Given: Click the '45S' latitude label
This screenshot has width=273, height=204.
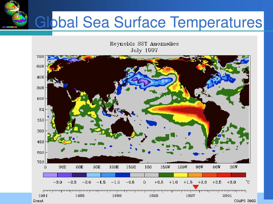Looking at the screenshot, I should 40,142.
